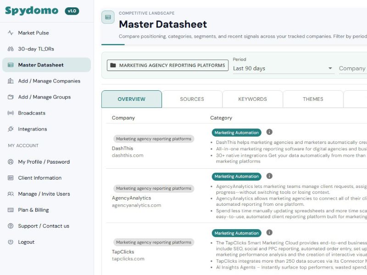Open Client Information page
367x275 pixels.
[46, 178]
